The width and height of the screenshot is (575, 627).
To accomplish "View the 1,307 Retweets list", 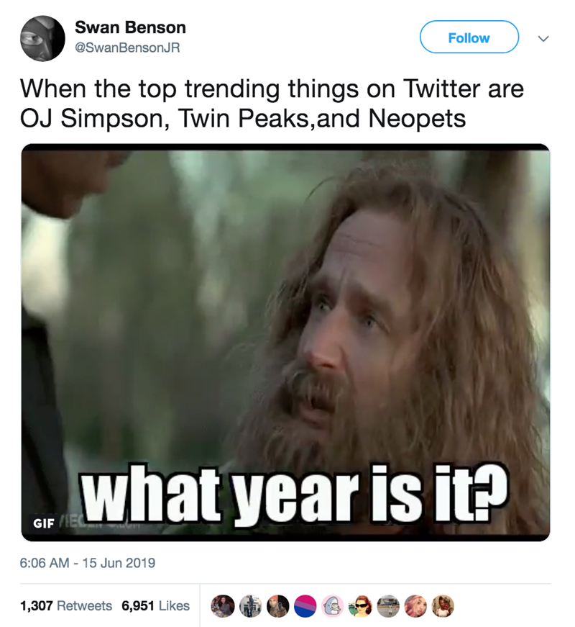I will click(x=66, y=605).
